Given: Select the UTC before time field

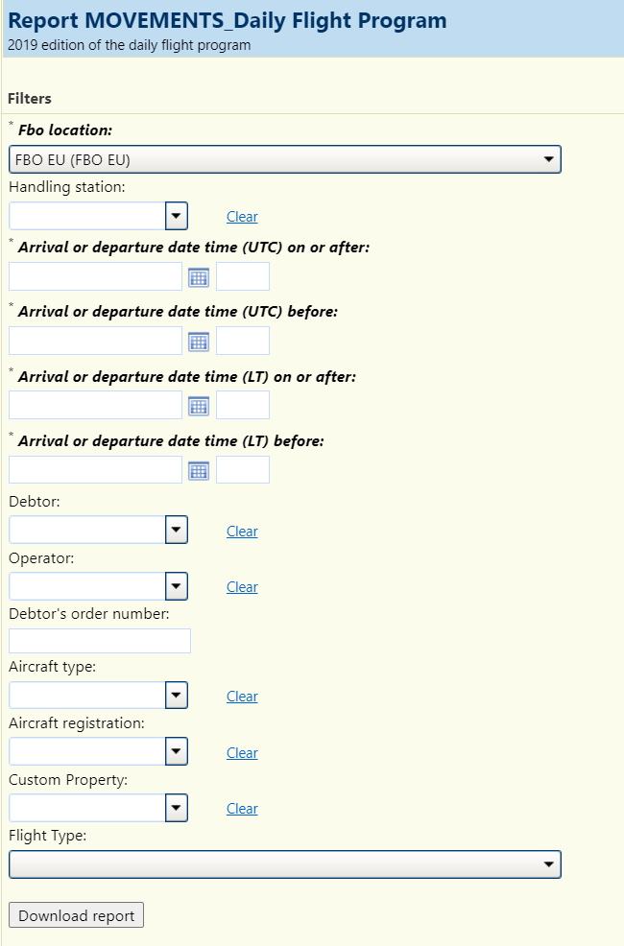Looking at the screenshot, I should point(243,342).
